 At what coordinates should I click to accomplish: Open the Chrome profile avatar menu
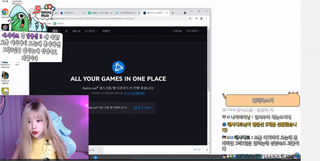pyautogui.click(x=202, y=18)
